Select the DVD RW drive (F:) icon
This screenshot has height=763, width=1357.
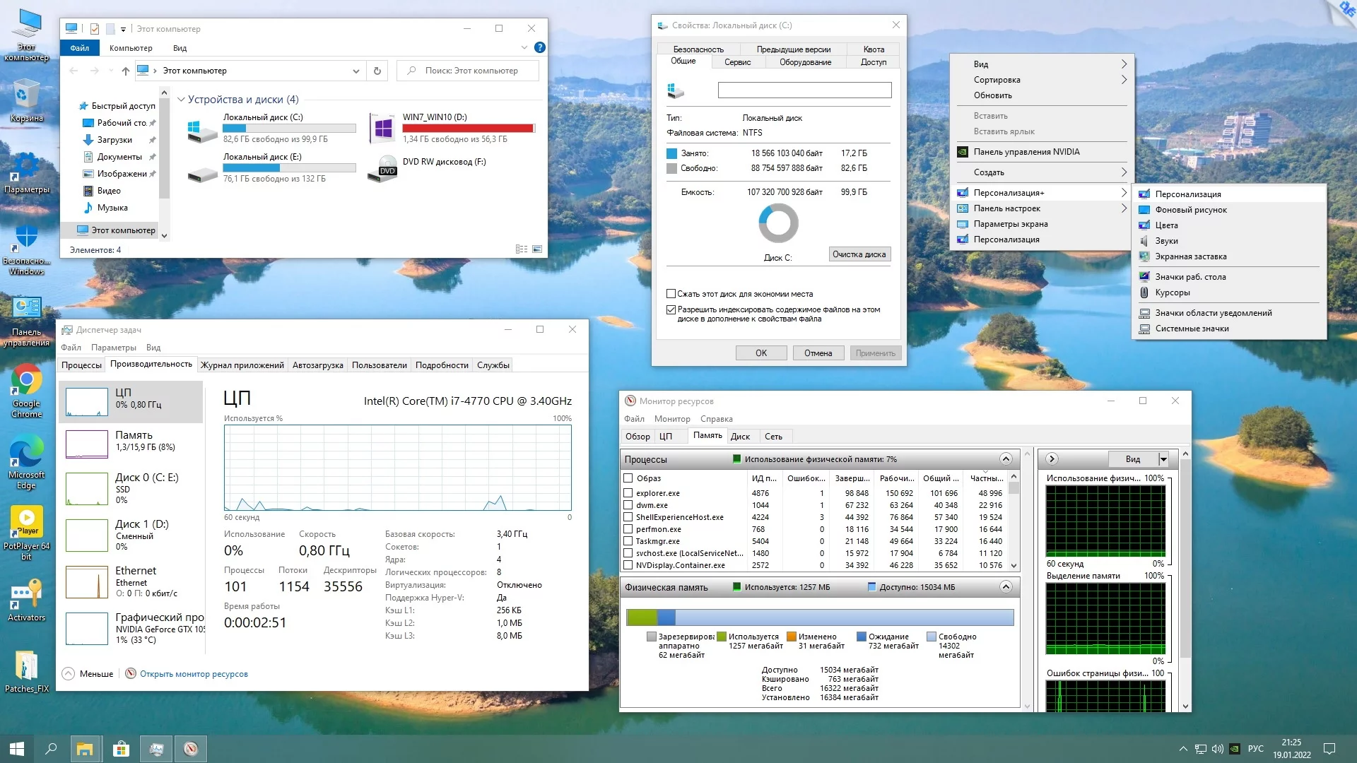coord(383,170)
